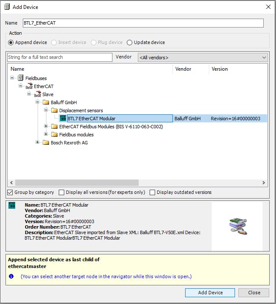Click the Add Device button

click(x=210, y=293)
